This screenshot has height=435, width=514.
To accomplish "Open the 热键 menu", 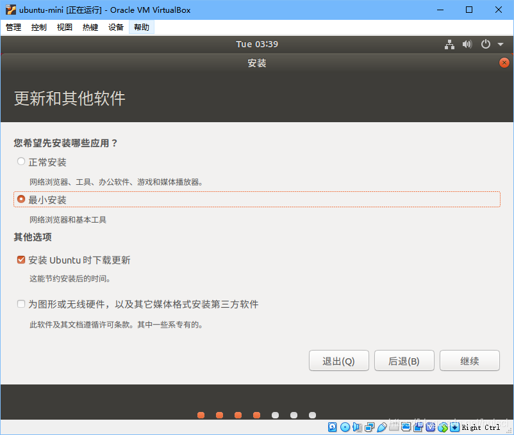I will coord(90,27).
